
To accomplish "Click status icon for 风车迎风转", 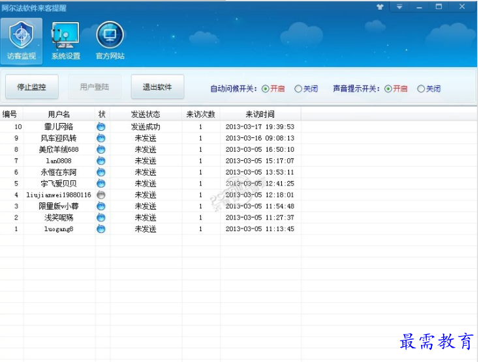I will [101, 138].
